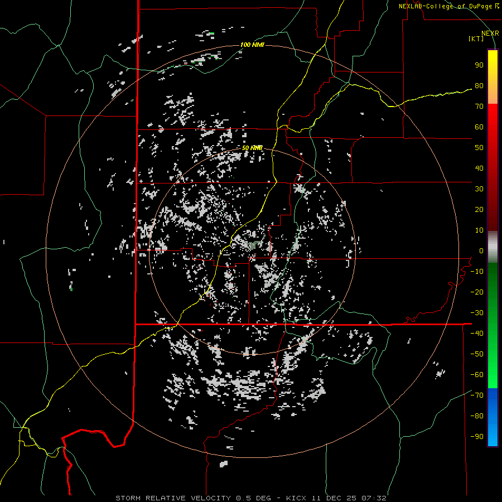Click the 40 value on velocity scale
This screenshot has height=502, width=502.
coord(479,168)
